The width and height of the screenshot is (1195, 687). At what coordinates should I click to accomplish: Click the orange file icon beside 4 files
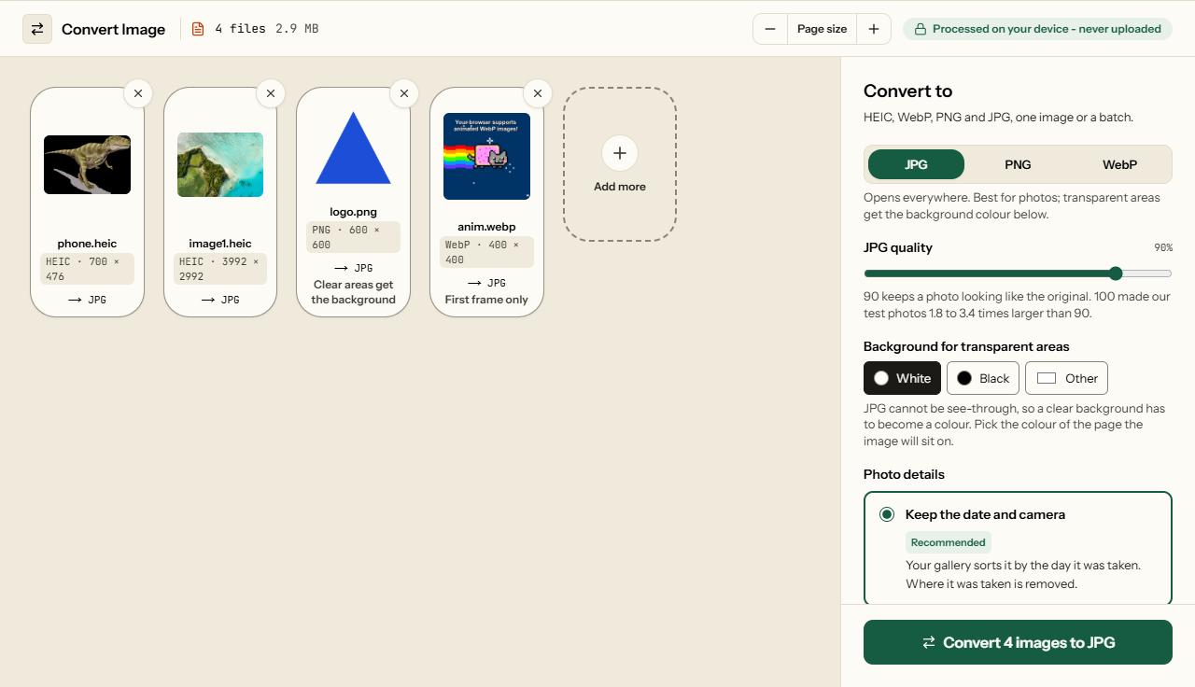coord(197,29)
